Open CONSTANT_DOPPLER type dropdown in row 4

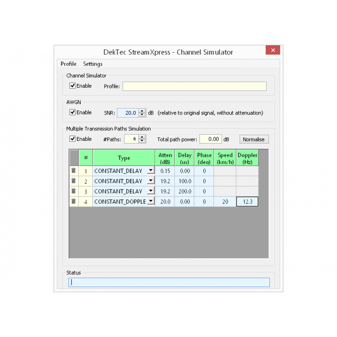[151, 202]
